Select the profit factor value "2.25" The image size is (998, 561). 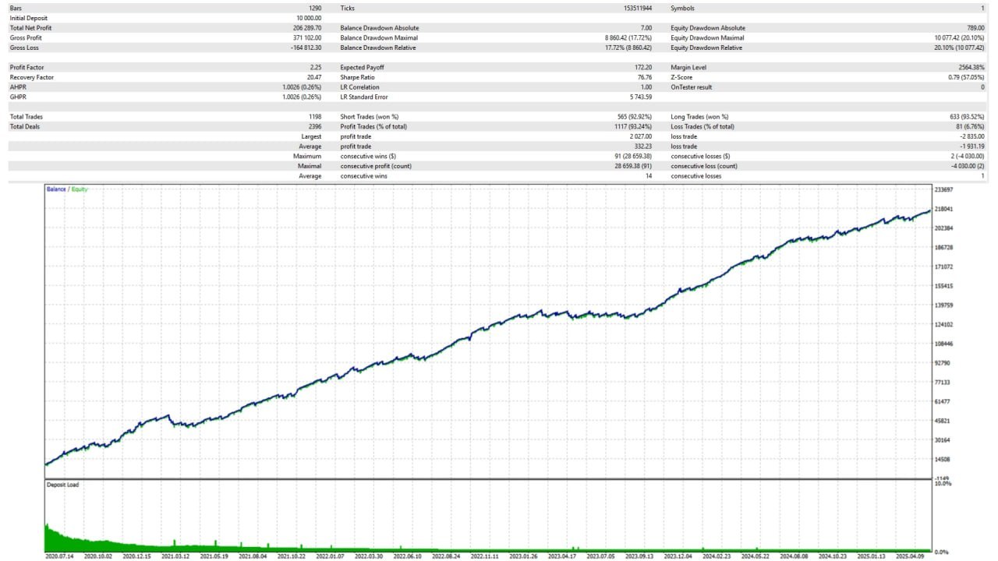(x=315, y=68)
